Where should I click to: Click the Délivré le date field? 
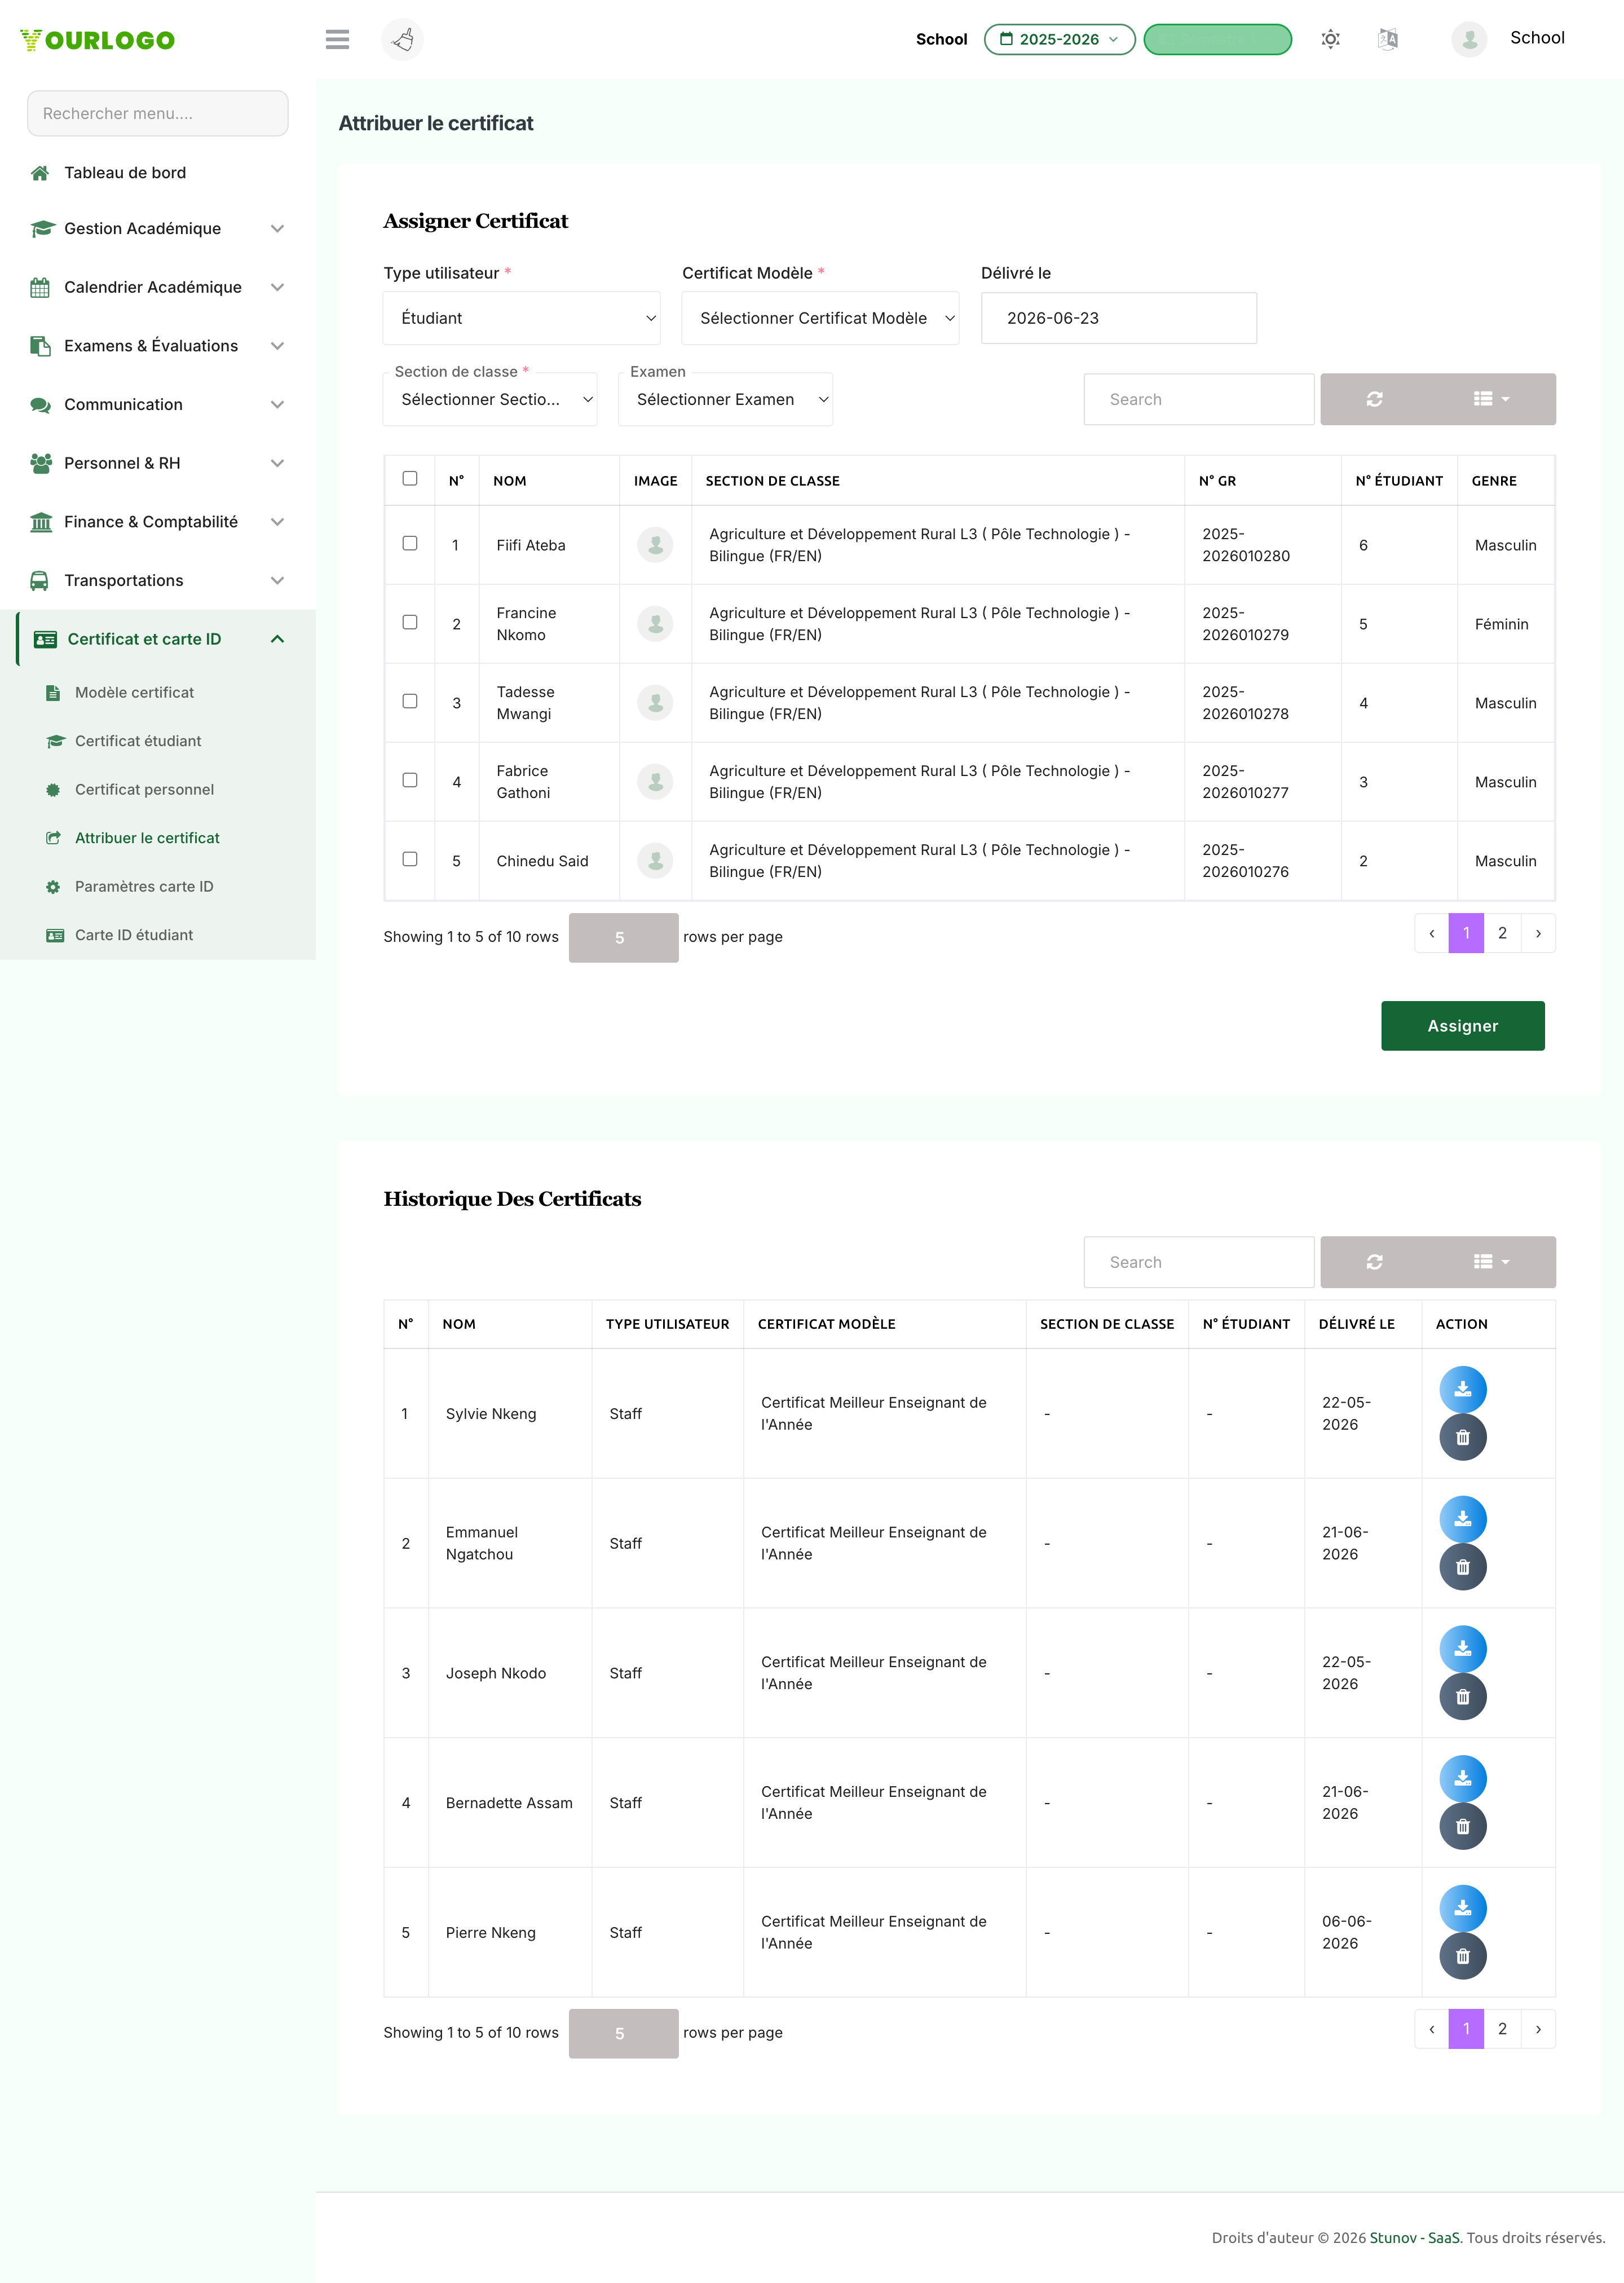[x=1118, y=318]
